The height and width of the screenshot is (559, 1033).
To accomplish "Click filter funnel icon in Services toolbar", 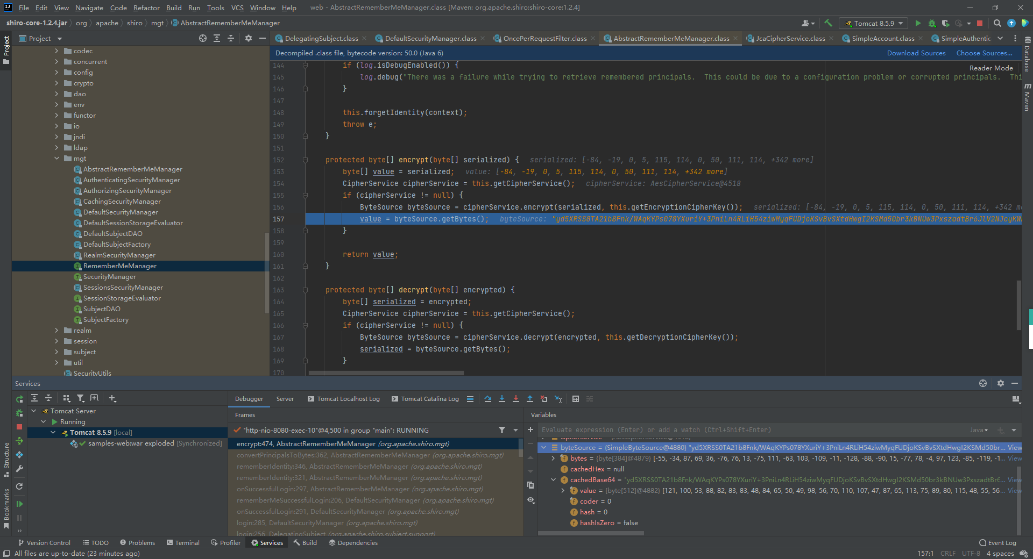I will click(x=80, y=398).
